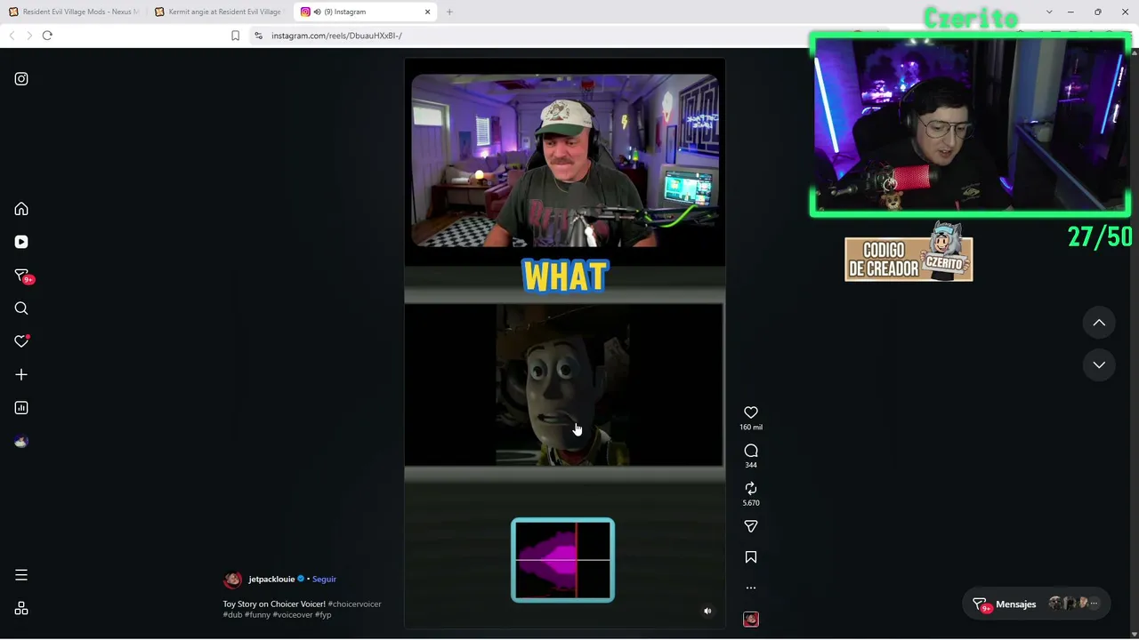Open the jetpacklouie profile name
The height and width of the screenshot is (640, 1139).
pyautogui.click(x=271, y=580)
